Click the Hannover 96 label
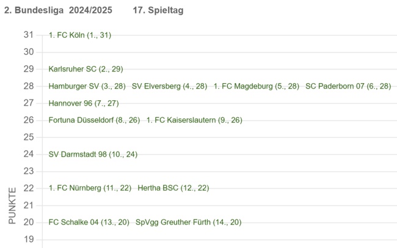397x248 pixels. (x=84, y=103)
